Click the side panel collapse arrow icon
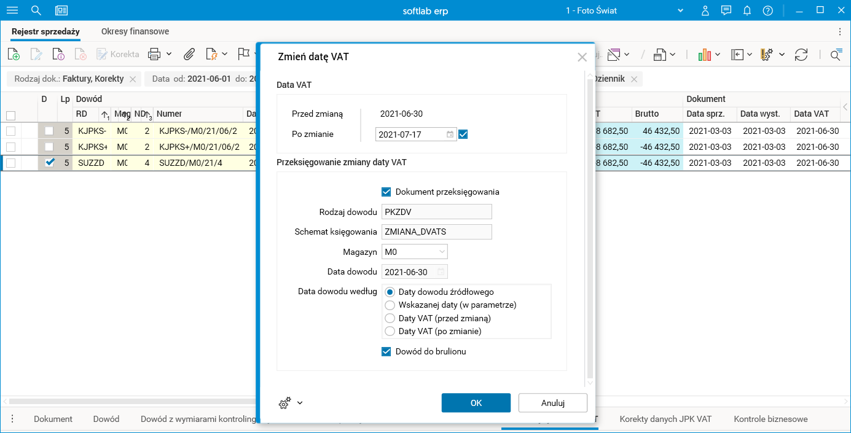 point(737,55)
